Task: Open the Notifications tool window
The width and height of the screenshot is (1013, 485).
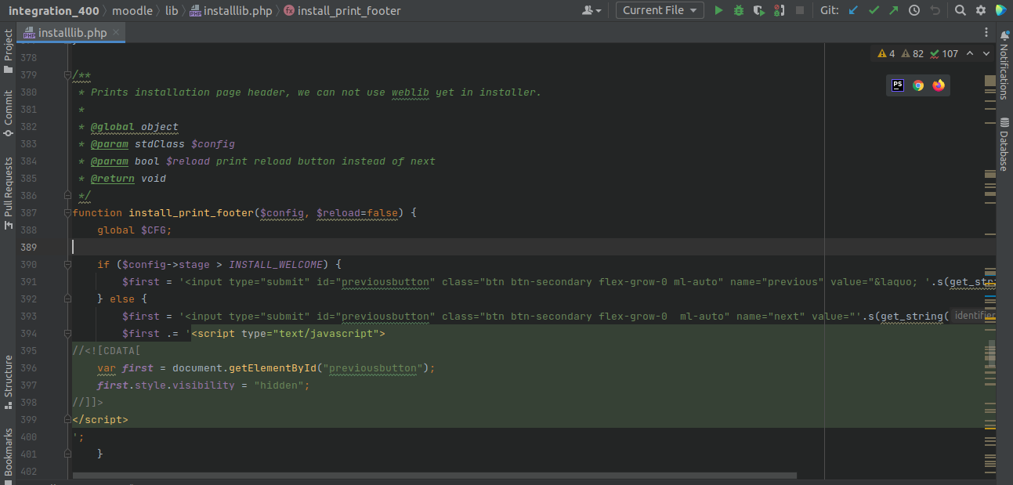Action: [x=1004, y=64]
